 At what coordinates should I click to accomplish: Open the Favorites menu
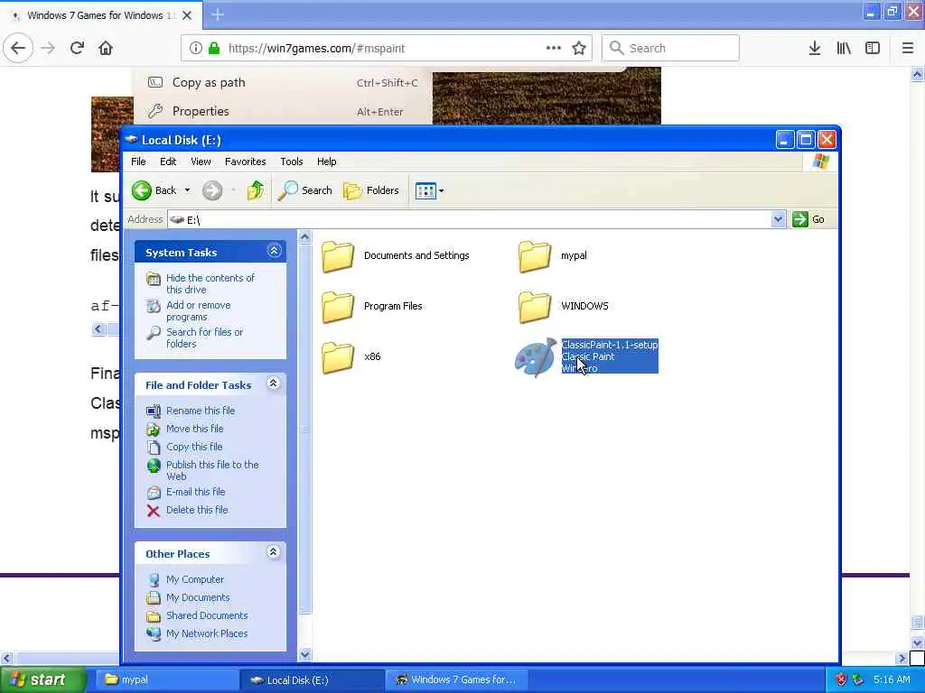tap(245, 162)
